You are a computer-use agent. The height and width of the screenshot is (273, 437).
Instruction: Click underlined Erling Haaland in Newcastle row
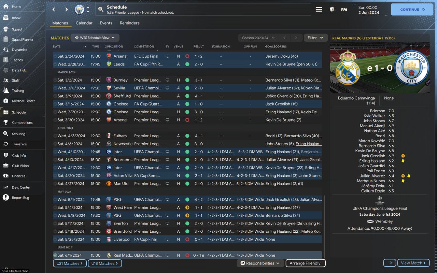[309, 144]
